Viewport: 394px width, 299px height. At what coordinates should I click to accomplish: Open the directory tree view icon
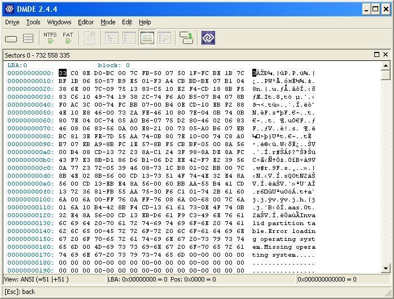click(112, 38)
